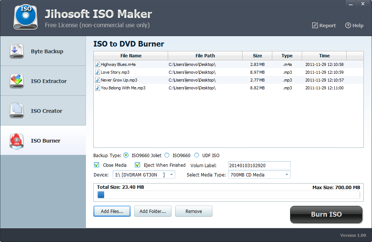Click the music icon beside Love Story.mp3
Viewport: 372px width, 242px height.
point(97,72)
